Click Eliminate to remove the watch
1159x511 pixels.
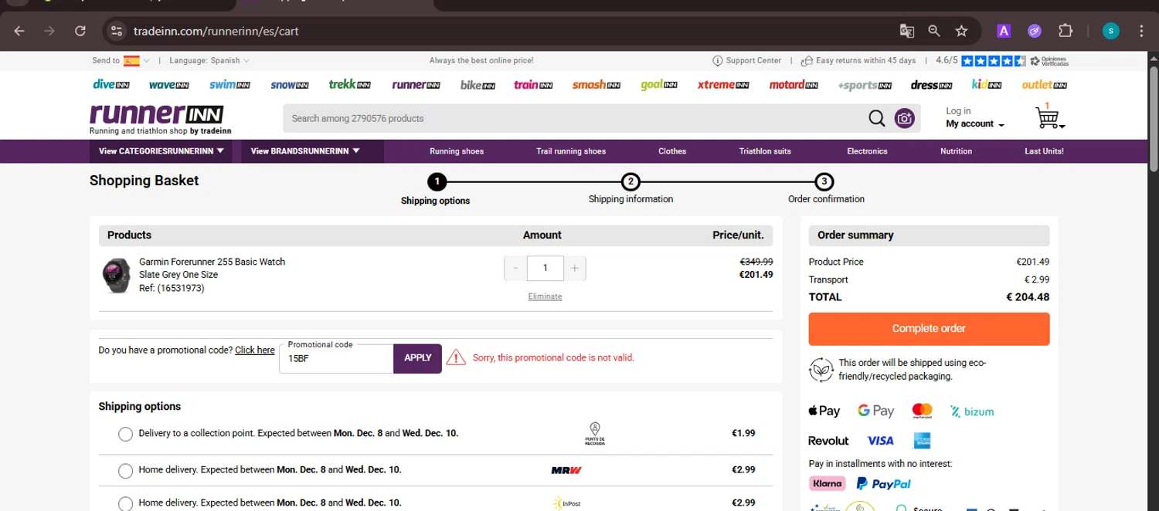(x=545, y=296)
